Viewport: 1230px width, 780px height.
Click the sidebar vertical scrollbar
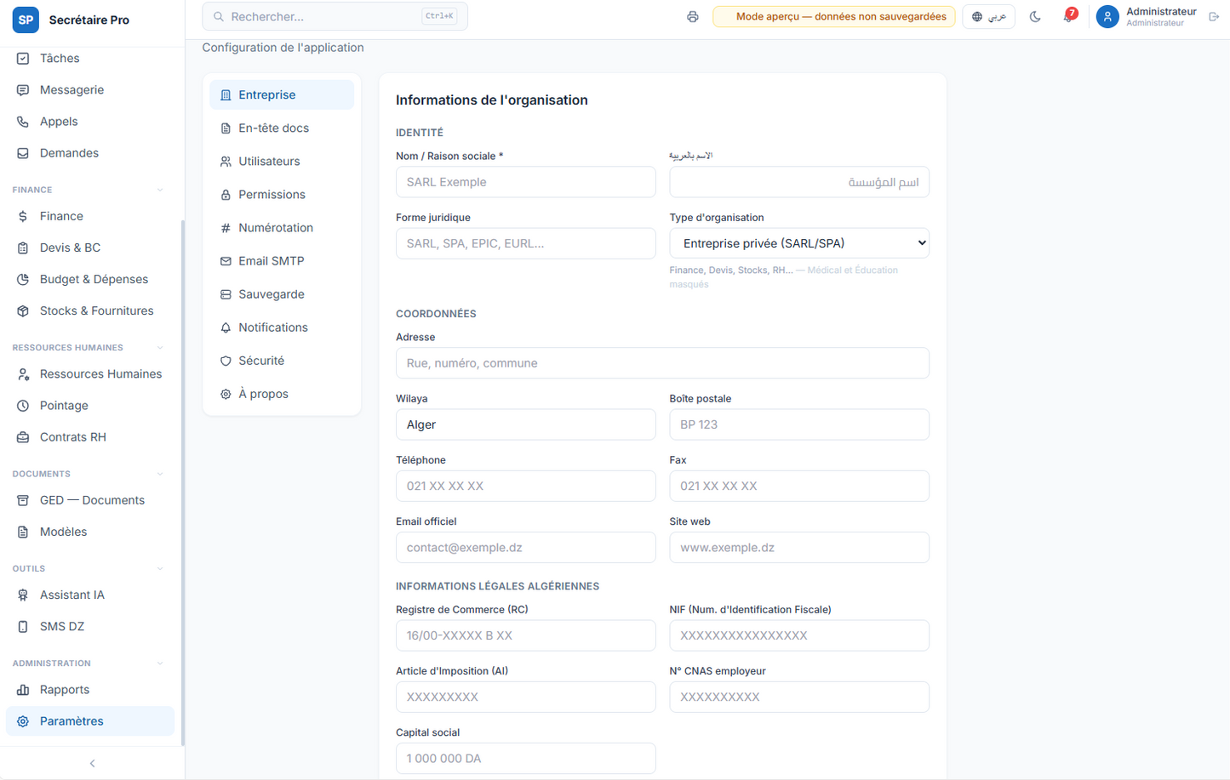coord(183,482)
